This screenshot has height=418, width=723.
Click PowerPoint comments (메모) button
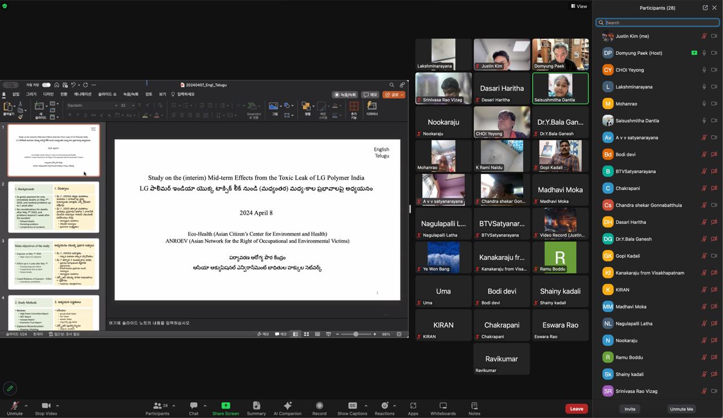pyautogui.click(x=371, y=94)
